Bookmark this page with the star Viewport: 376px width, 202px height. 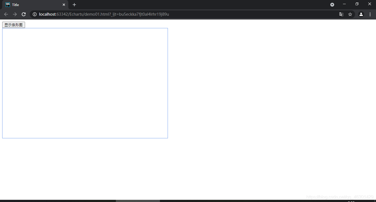[350, 14]
